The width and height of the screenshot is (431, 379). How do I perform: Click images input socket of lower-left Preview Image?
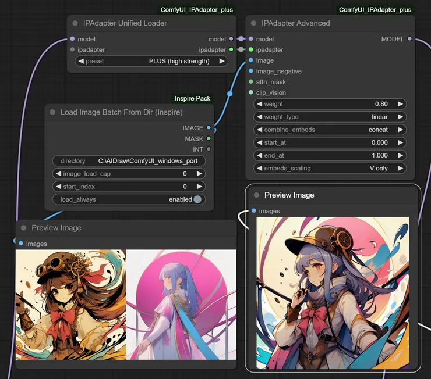click(x=21, y=243)
